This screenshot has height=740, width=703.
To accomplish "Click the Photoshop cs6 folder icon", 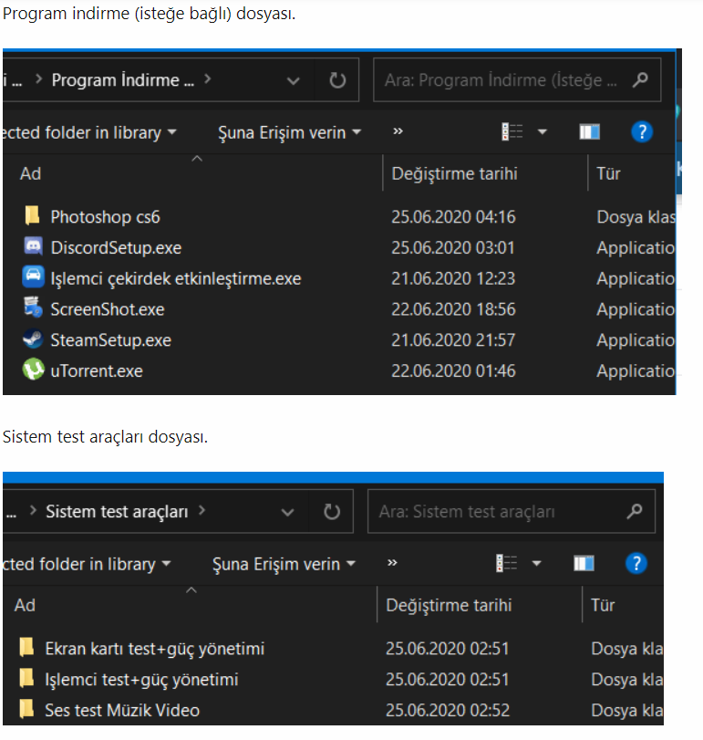I will point(33,216).
